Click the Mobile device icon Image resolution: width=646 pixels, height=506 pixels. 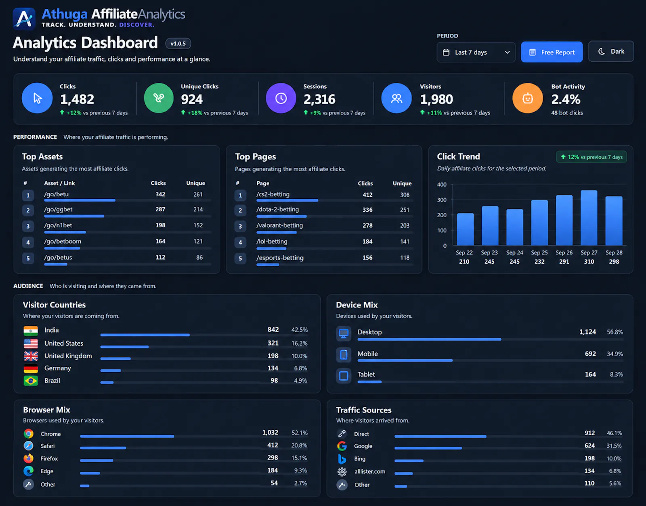point(344,355)
